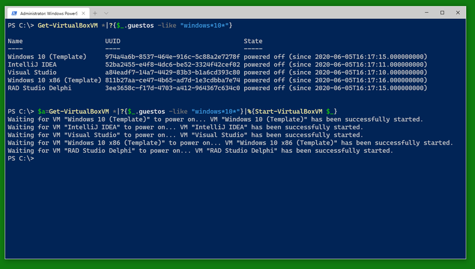Click the Name column header text
This screenshot has width=475, height=269.
(15, 41)
